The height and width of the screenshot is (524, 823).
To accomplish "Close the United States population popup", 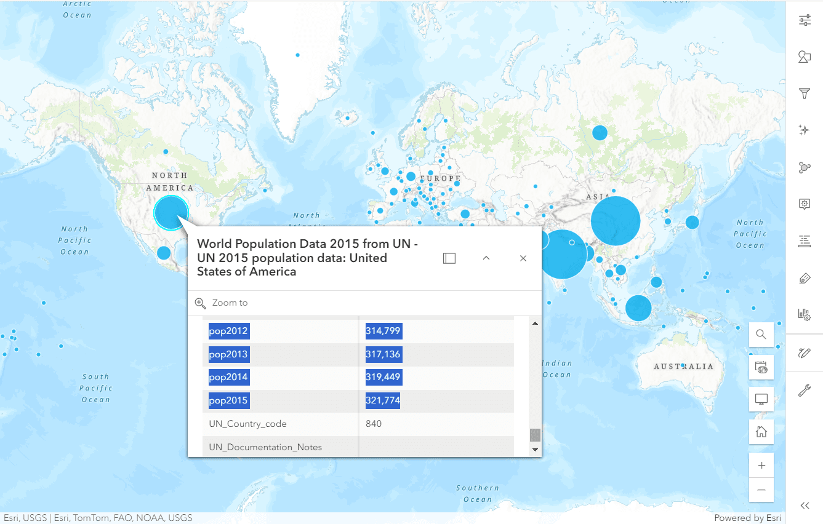I will coord(523,258).
